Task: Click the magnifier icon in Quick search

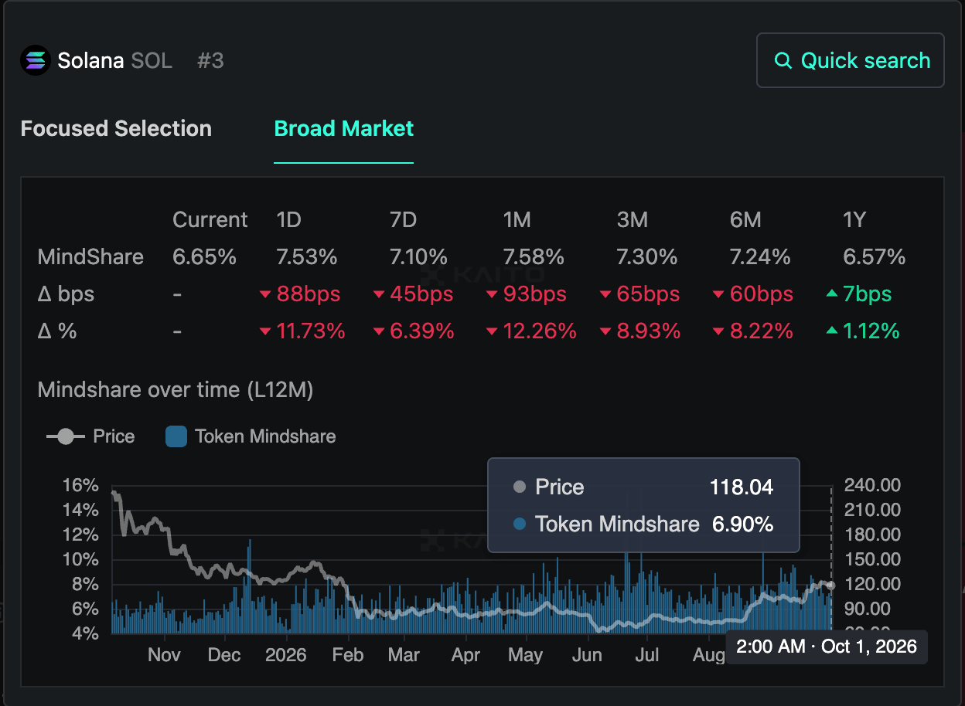Action: pos(783,60)
